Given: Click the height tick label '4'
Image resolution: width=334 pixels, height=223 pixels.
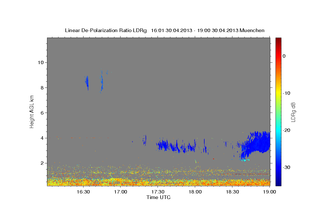Looking at the screenshot, I should (42, 138).
